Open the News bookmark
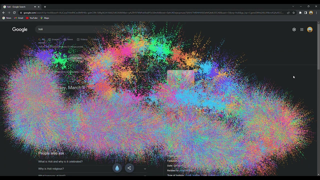Screen dimensions: 320x180 (x=7, y=18)
